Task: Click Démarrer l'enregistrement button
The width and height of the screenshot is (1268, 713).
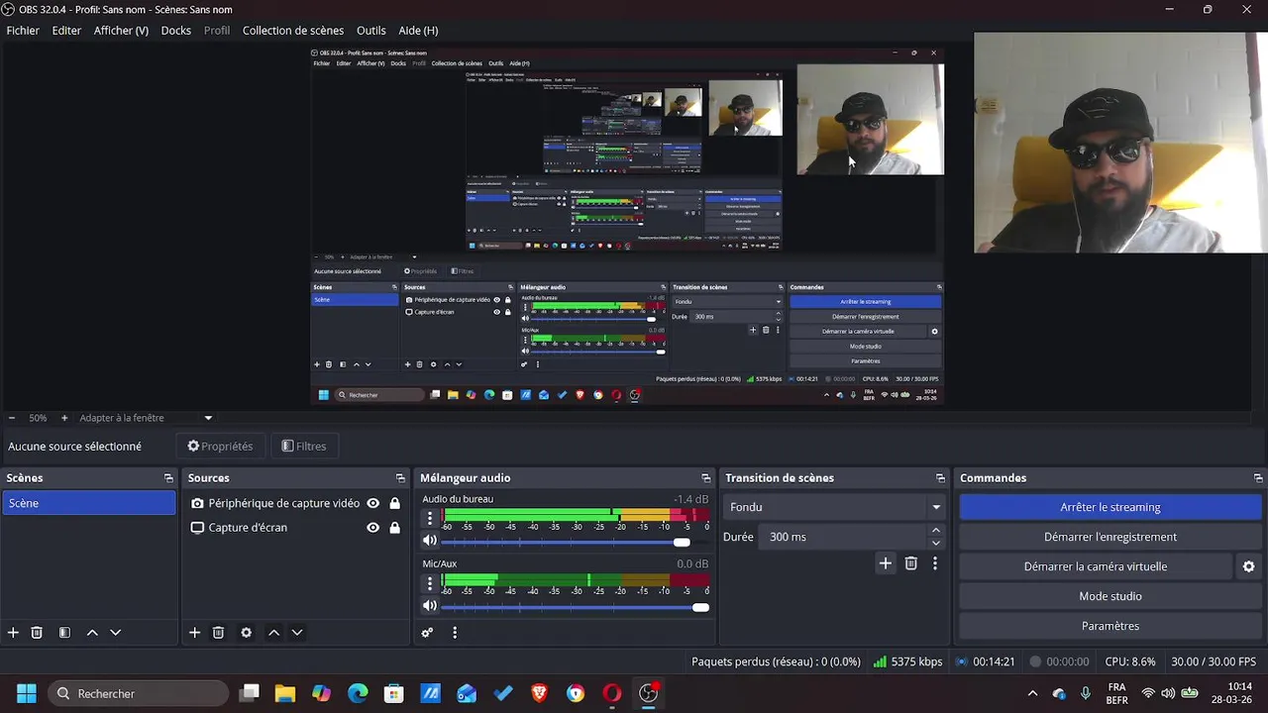Action: pos(1109,537)
